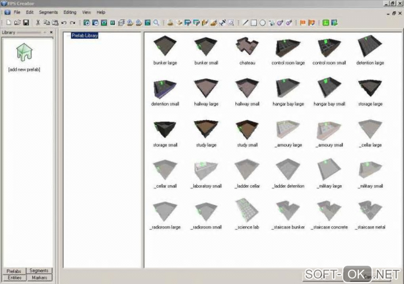The width and height of the screenshot is (404, 284).
Task: Click the stacked layers view icon
Action: point(121,23)
